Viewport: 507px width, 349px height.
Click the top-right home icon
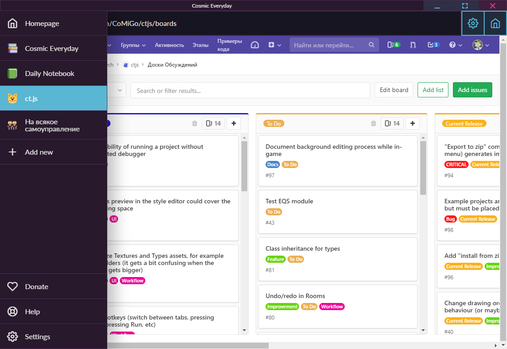click(x=495, y=23)
